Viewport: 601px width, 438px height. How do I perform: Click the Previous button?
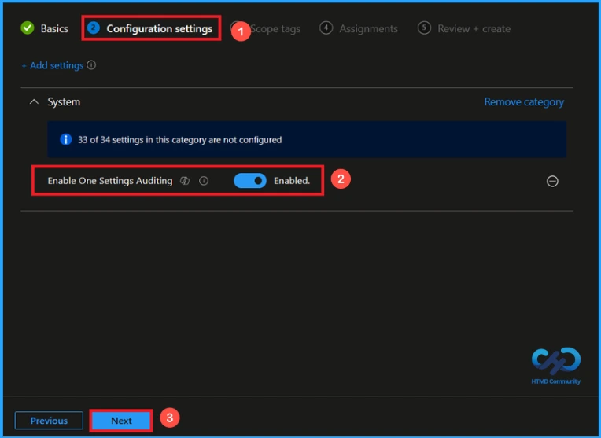(49, 421)
